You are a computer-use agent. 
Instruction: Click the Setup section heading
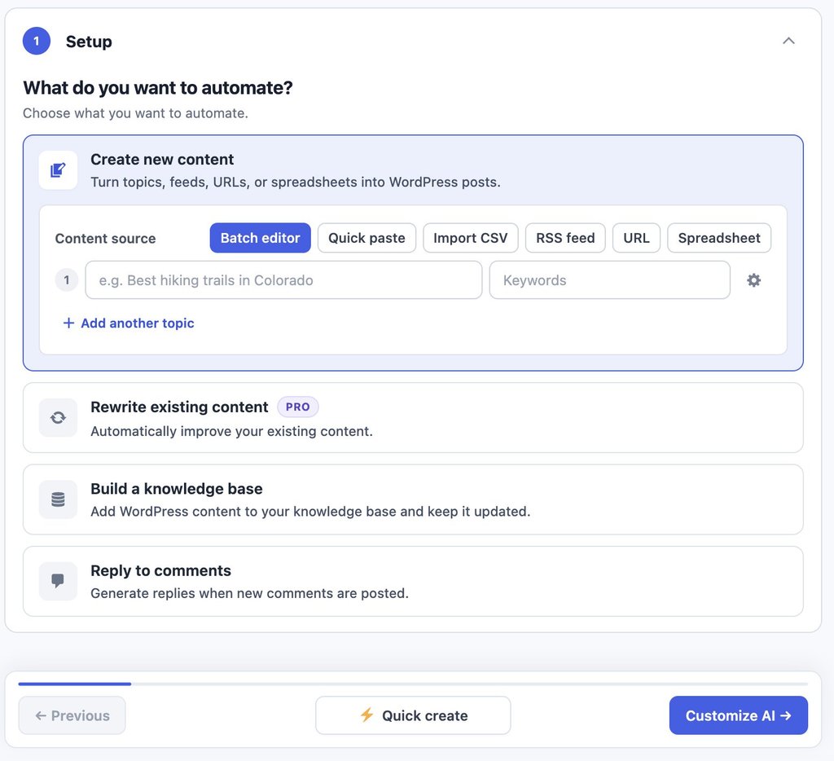pos(89,42)
